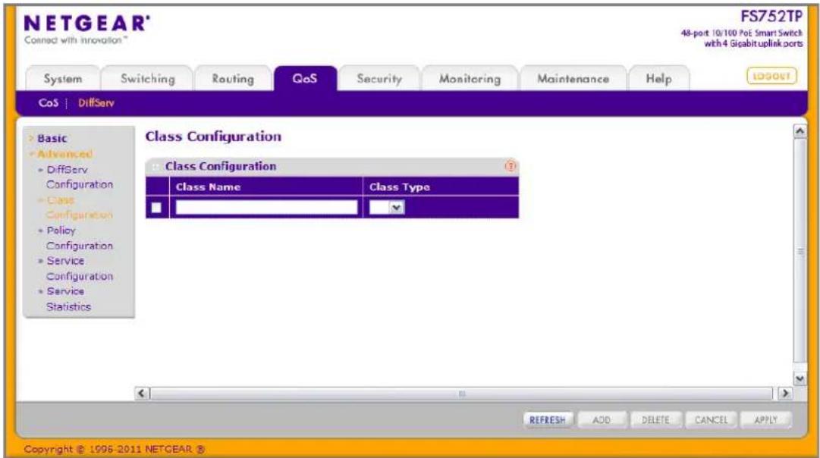Screen dimensions: 820x458
Task: Collapse the Advanced sidebar section
Action: 61,154
